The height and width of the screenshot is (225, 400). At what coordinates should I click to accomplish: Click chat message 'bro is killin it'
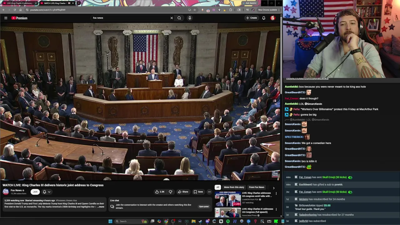[x=309, y=161]
